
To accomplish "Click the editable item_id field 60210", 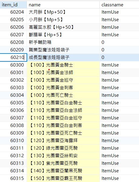I will (x=13, y=57).
